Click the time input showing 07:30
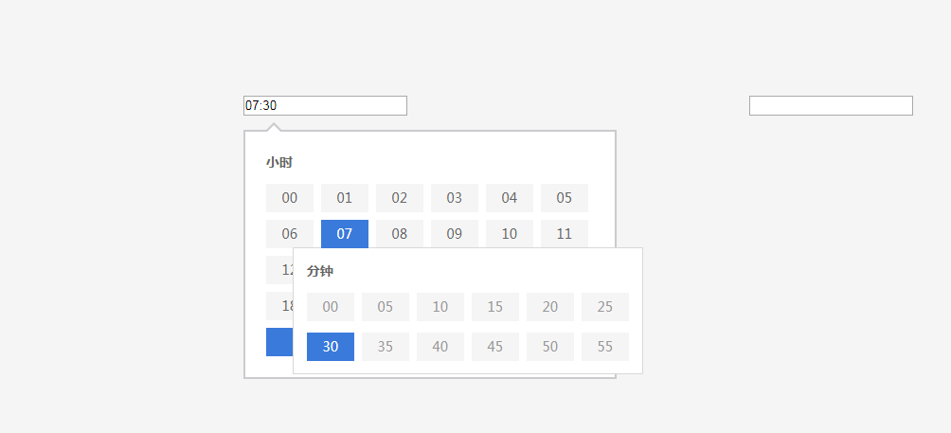Image resolution: width=951 pixels, height=433 pixels. pyautogui.click(x=325, y=105)
